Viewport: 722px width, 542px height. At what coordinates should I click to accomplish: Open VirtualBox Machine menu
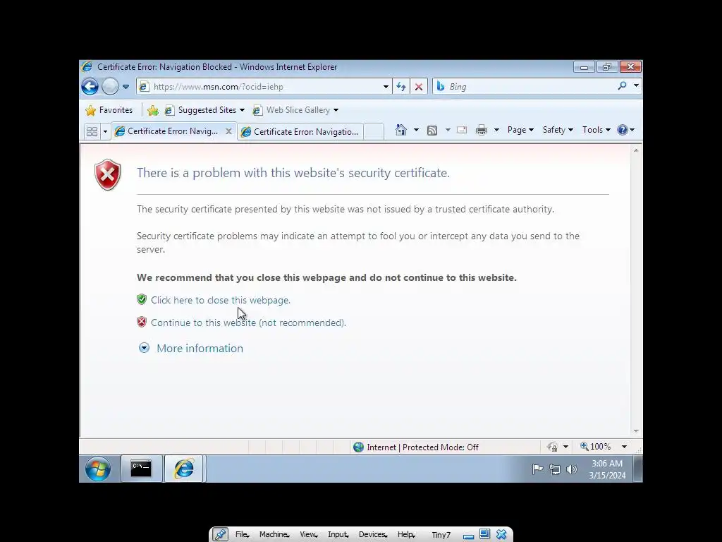[x=274, y=535]
